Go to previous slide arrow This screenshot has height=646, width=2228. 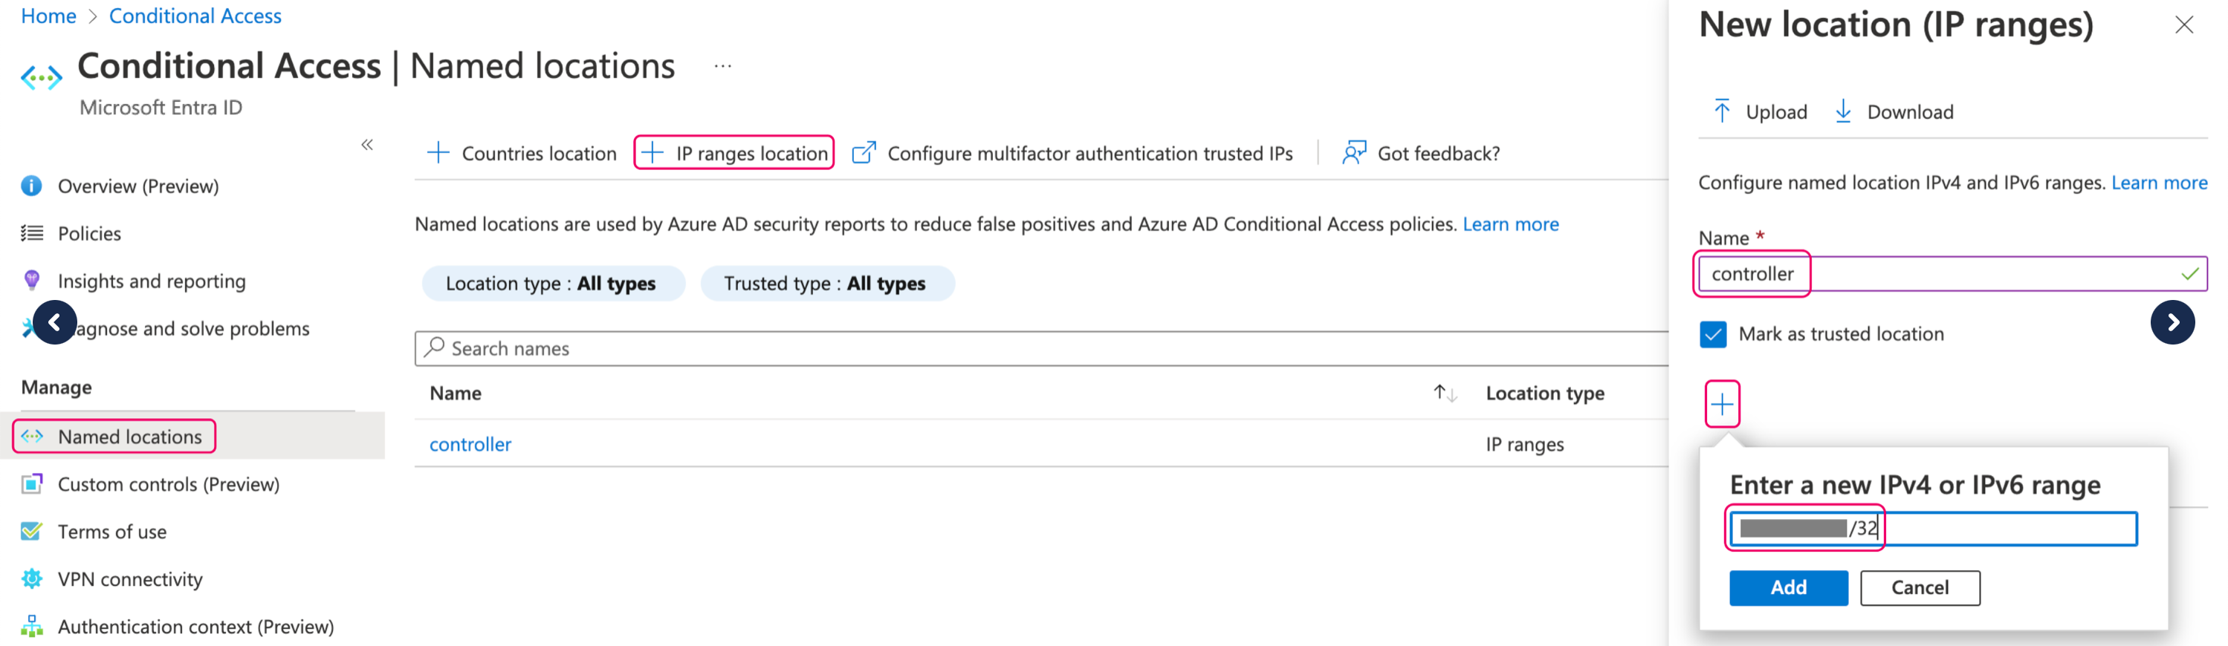[54, 322]
